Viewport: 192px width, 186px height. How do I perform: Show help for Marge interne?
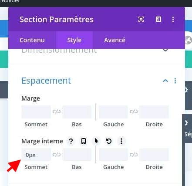pyautogui.click(x=71, y=141)
